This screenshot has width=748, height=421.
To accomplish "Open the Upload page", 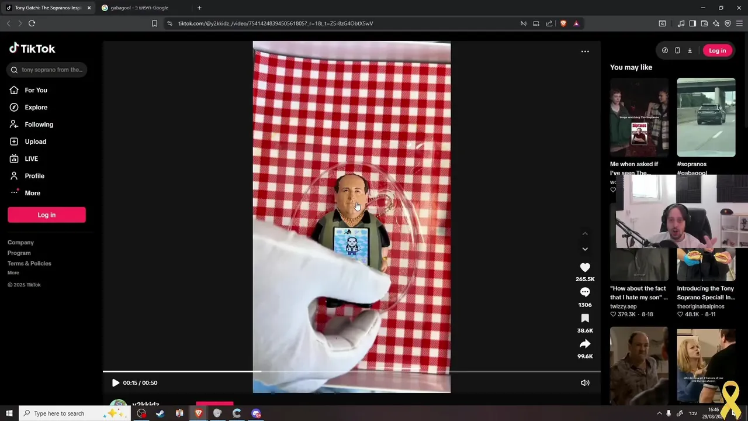I will (27, 142).
